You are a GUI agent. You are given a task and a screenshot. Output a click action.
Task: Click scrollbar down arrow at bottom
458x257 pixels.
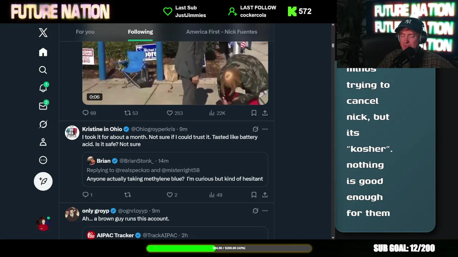coord(333,238)
